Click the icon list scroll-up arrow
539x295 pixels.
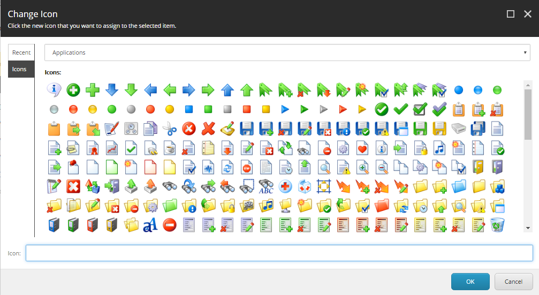[x=528, y=85]
